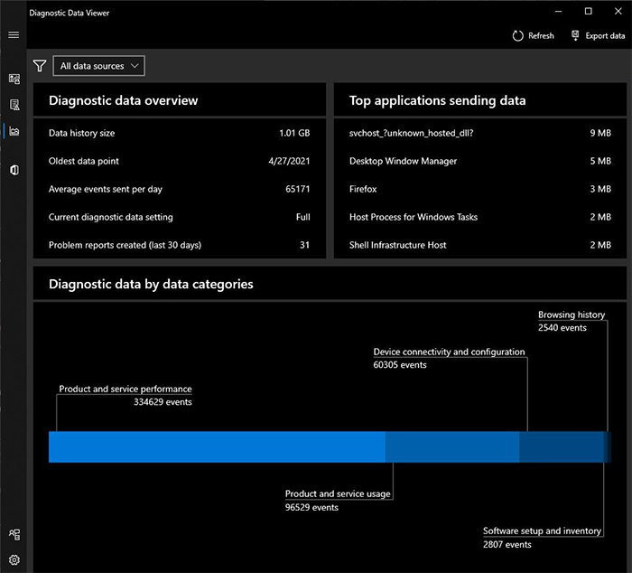Open the Settings gear icon
Image resolution: width=632 pixels, height=573 pixels.
coord(14,560)
